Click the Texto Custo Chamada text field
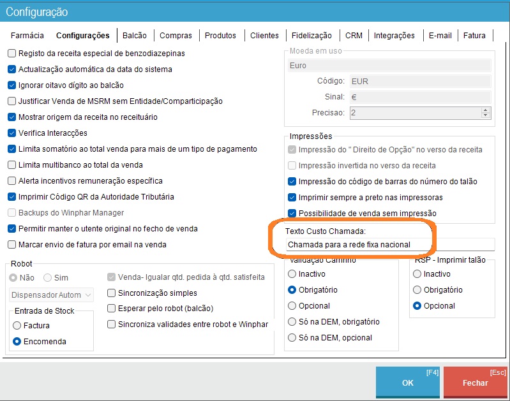This screenshot has height=401, width=510. 389,245
